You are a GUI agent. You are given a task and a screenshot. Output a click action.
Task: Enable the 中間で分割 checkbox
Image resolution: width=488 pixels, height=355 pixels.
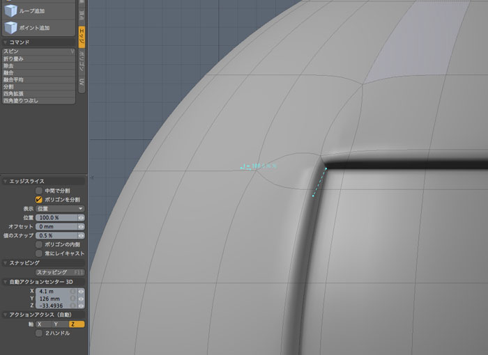39,190
